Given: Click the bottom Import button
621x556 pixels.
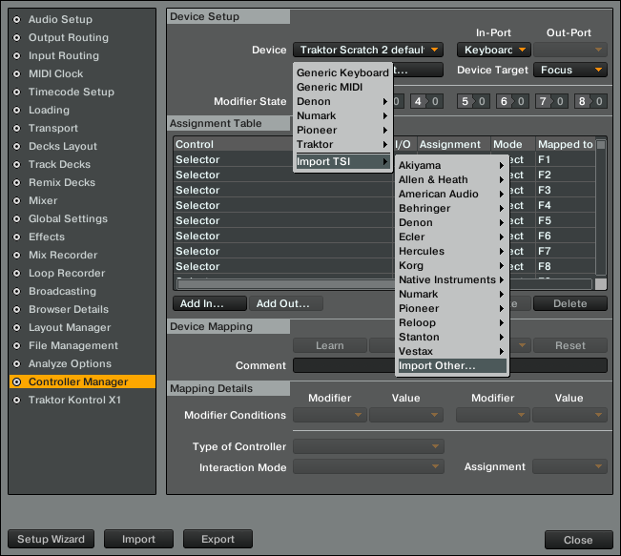Looking at the screenshot, I should pyautogui.click(x=138, y=540).
